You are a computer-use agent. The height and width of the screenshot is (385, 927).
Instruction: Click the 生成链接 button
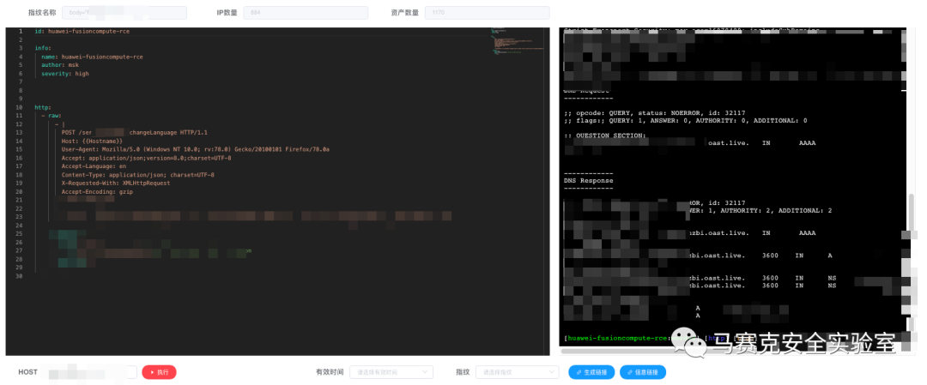(x=591, y=372)
